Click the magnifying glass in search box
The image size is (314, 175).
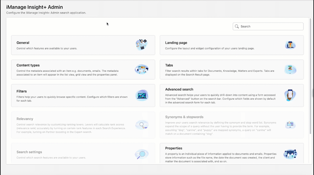click(x=237, y=26)
